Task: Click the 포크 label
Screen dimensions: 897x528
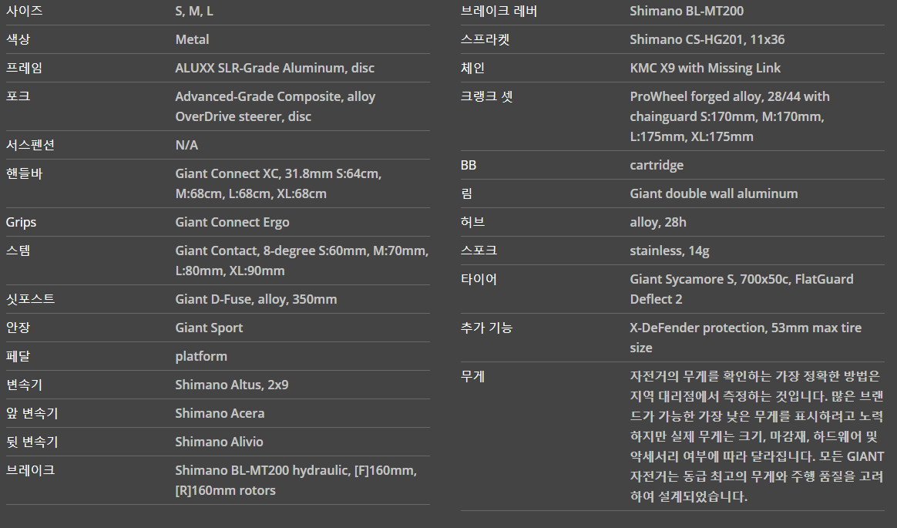Action: pos(18,96)
